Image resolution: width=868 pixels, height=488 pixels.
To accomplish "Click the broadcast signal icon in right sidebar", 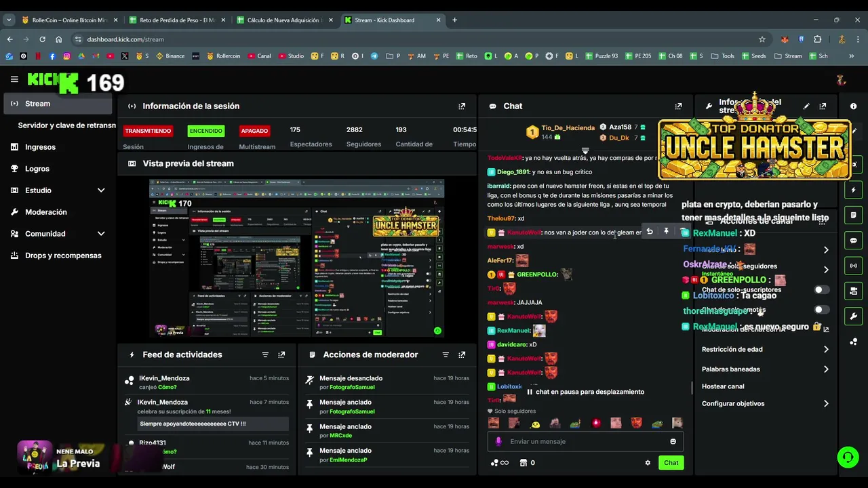I will (x=854, y=266).
